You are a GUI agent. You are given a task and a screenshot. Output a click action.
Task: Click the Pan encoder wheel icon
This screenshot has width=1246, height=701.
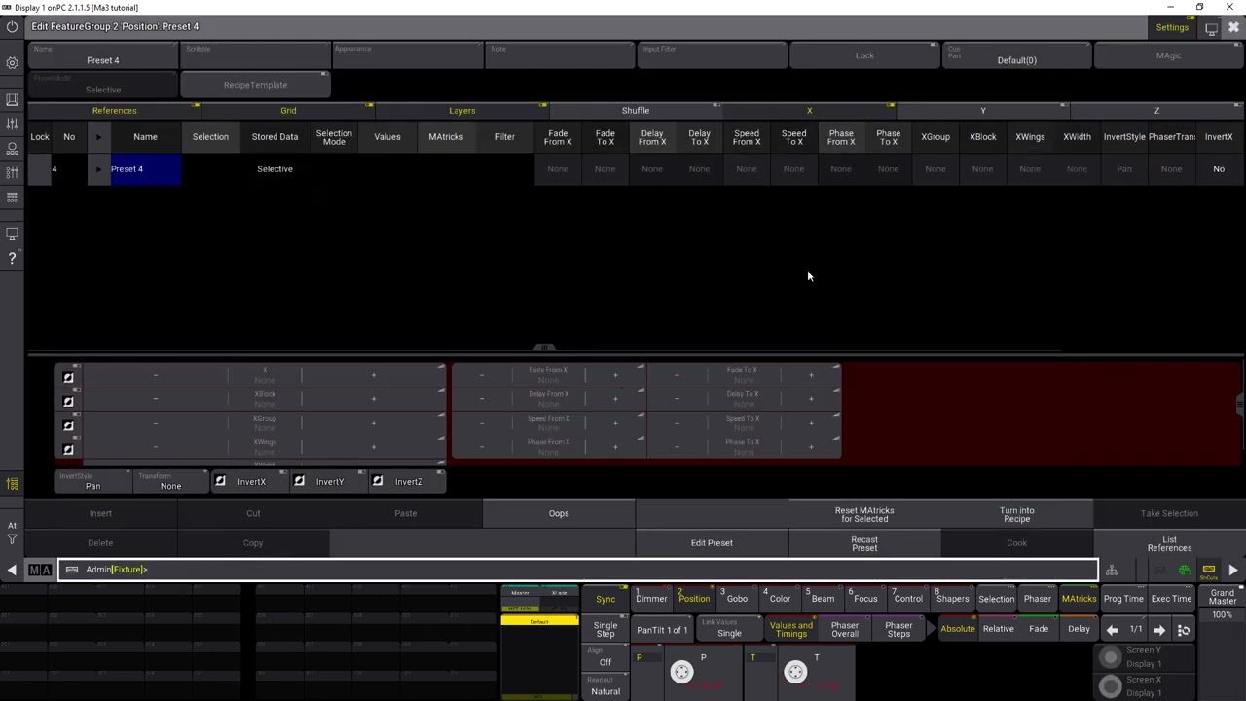click(681, 671)
